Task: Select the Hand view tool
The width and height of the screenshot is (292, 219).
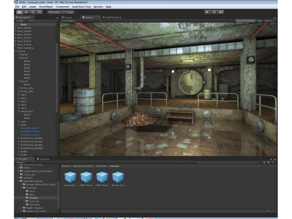Action: coord(19,12)
